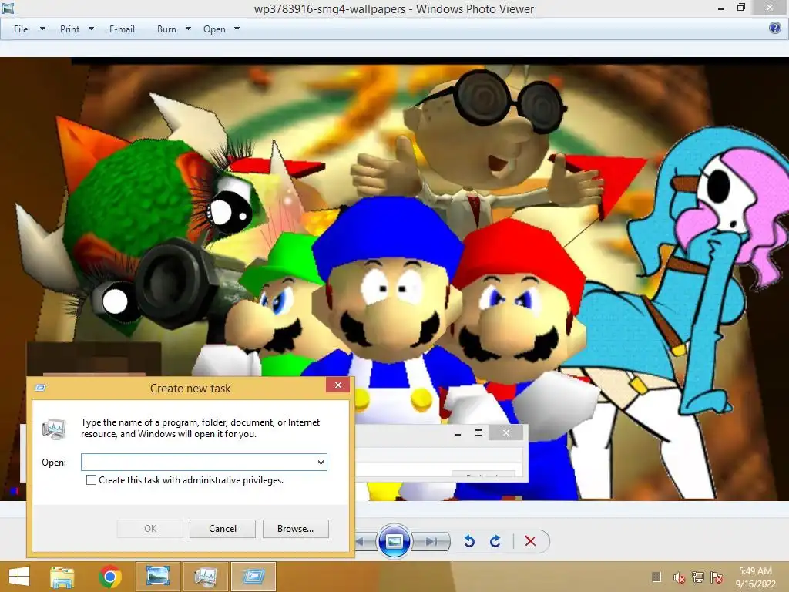This screenshot has height=592, width=789.
Task: Switch to Task Manager taskbar button
Action: click(205, 577)
